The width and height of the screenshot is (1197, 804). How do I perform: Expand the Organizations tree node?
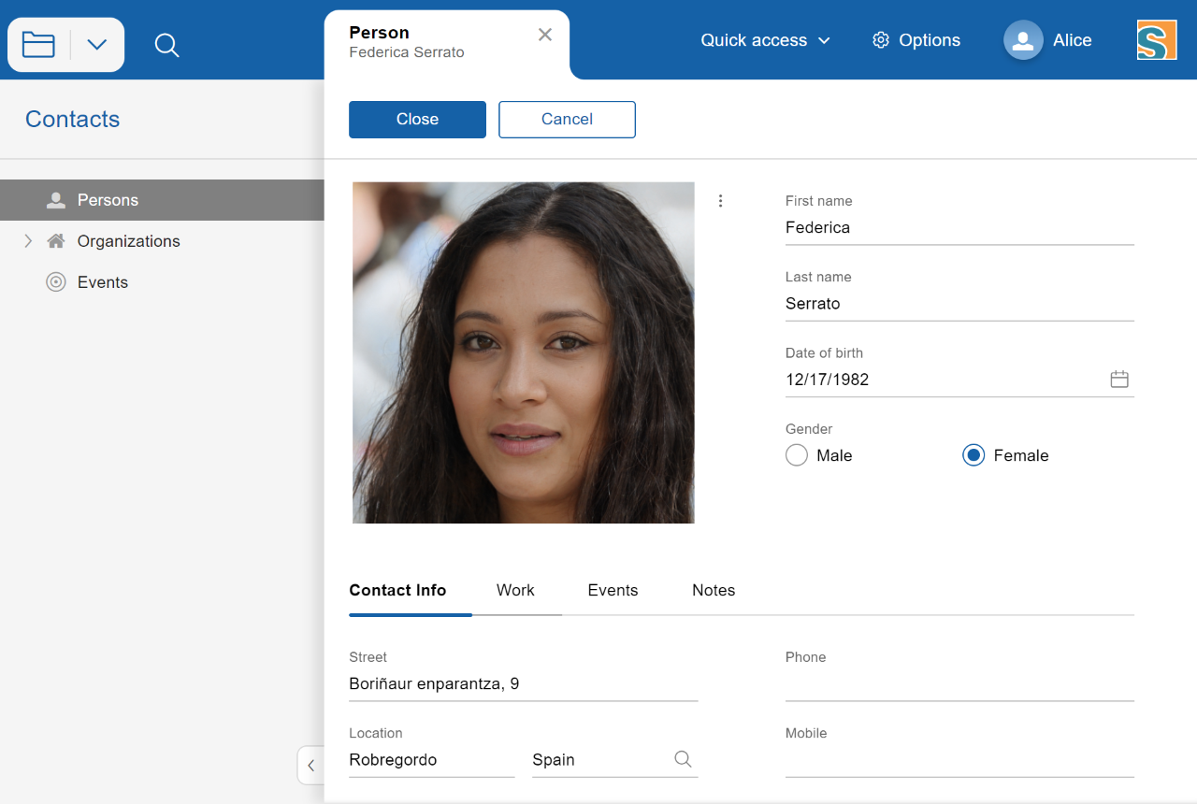28,241
